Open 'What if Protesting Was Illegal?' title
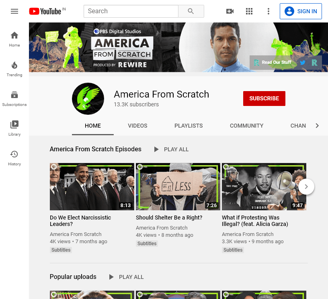This screenshot has width=328, height=299. (255, 221)
